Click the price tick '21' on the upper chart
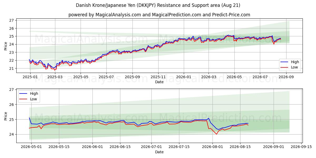This screenshot has width=316, height=158. pyautogui.click(x=12, y=68)
